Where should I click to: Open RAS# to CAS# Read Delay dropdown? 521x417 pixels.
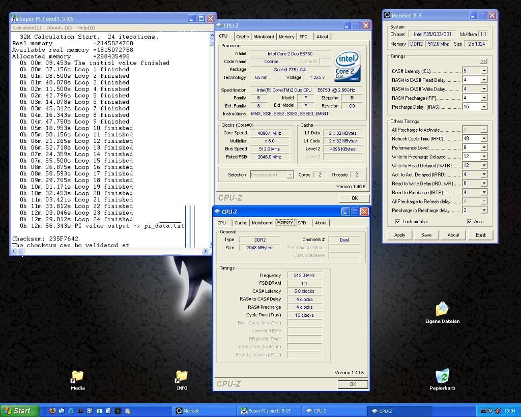[484, 80]
